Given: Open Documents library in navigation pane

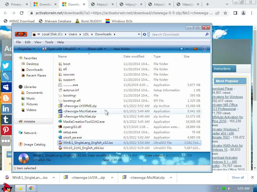Looking at the screenshot, I should coord(34,92).
